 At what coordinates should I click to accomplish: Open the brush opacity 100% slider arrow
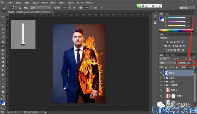70,8
